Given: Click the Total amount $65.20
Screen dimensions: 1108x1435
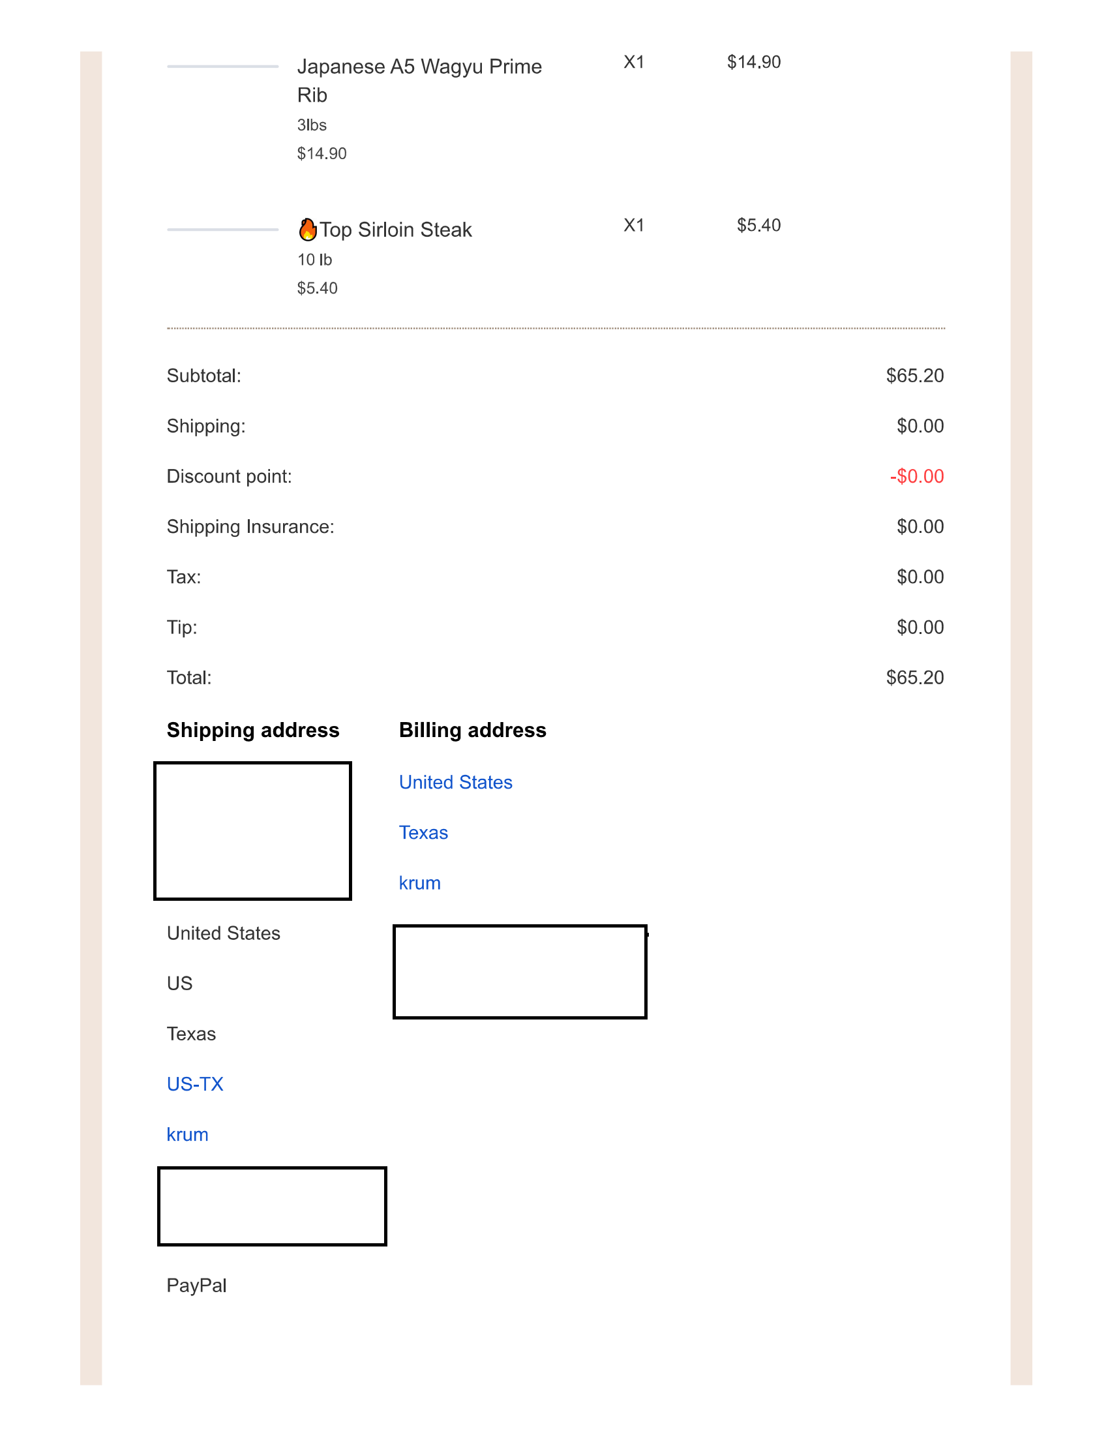Looking at the screenshot, I should (x=915, y=678).
